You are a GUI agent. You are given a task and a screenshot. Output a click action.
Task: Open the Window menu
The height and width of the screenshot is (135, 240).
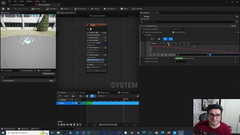tap(29, 1)
